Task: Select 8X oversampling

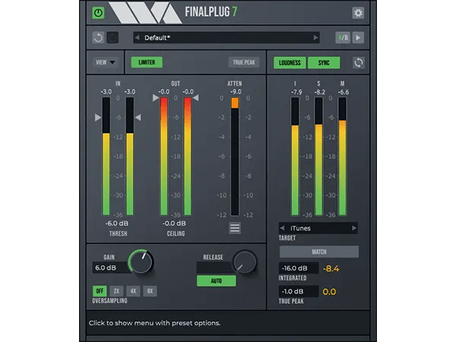Action: coord(150,291)
